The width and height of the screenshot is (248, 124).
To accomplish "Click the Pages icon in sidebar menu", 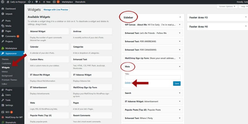I will (3, 31).
